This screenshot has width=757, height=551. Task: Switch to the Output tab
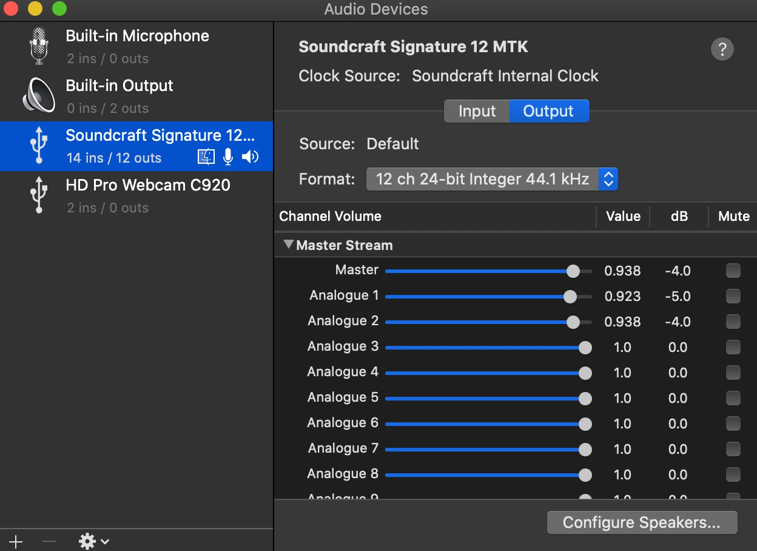pos(548,111)
